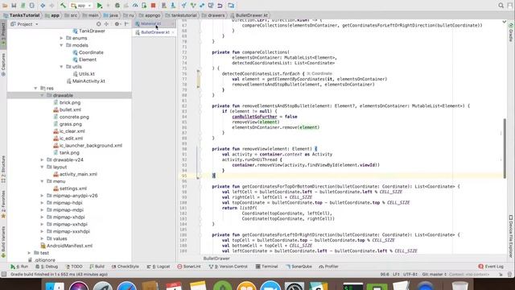Toggle Device File Explorer side panel
The width and height of the screenshot is (515, 290).
(511, 236)
